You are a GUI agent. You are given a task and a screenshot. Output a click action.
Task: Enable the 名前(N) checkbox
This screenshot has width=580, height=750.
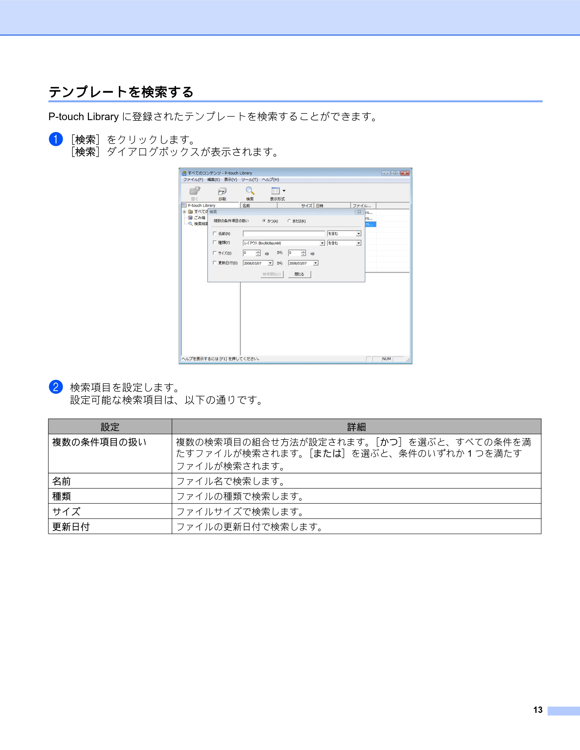(x=215, y=234)
